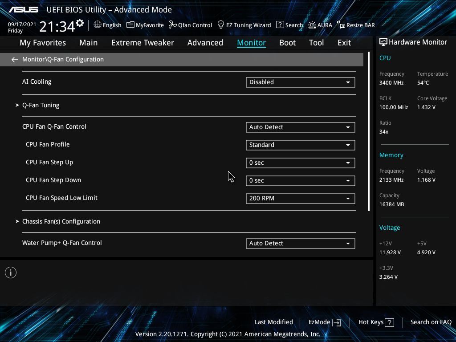Open CPU Fan Step Up dropdown
The height and width of the screenshot is (342, 456).
pos(301,163)
